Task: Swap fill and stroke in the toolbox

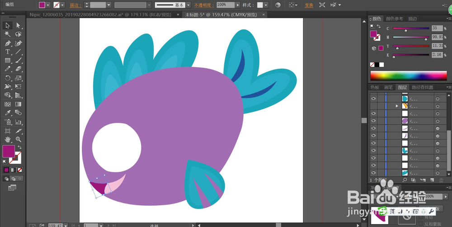Action: [x=19, y=147]
